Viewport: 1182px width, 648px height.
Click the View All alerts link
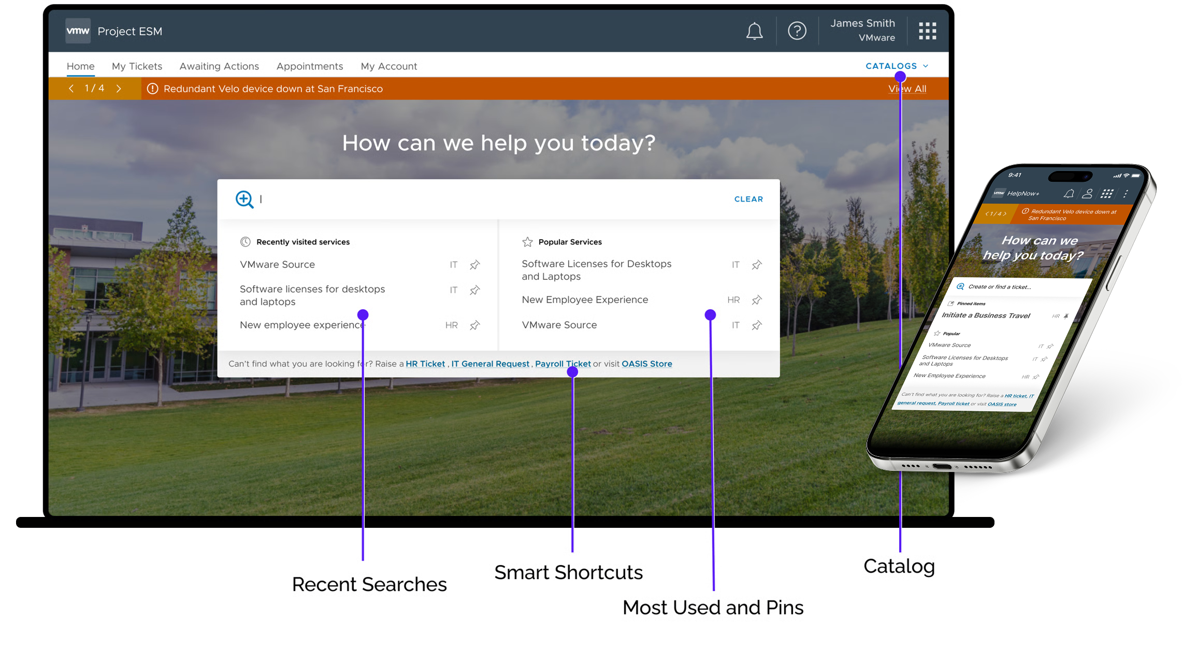pos(907,89)
